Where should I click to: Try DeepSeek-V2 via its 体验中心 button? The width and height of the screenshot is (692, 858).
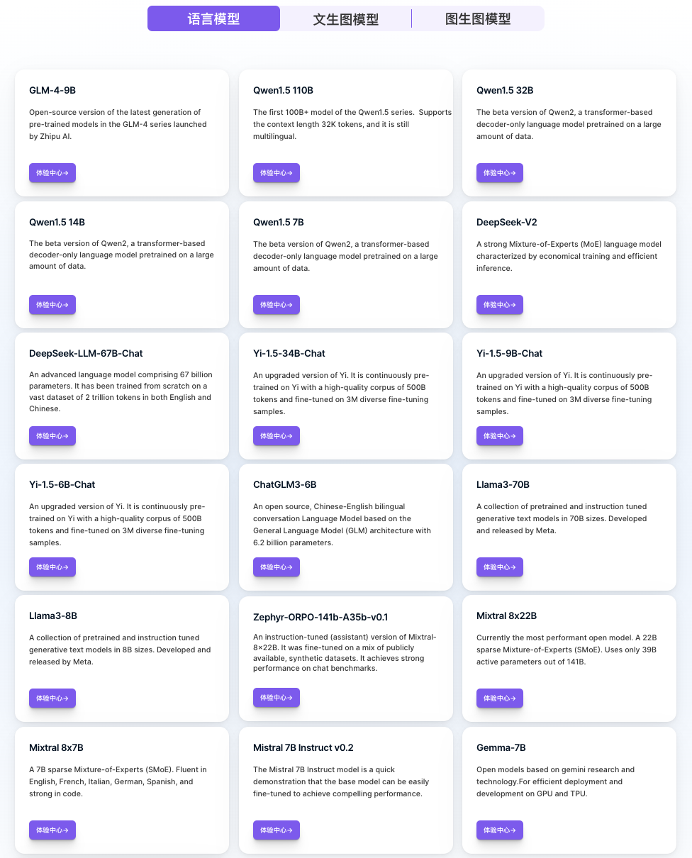(500, 305)
